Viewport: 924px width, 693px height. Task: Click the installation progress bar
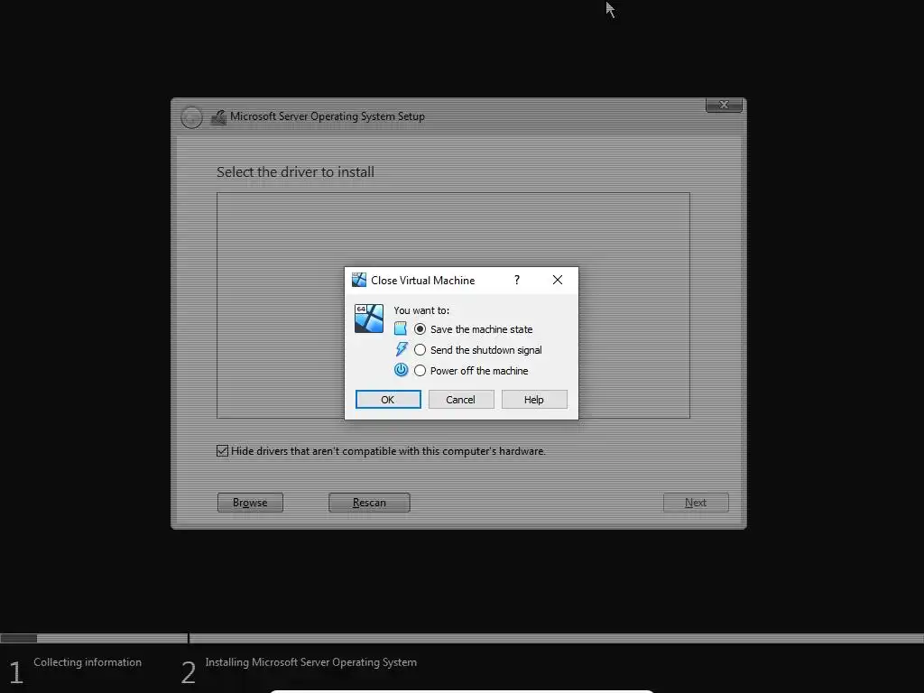click(462, 638)
